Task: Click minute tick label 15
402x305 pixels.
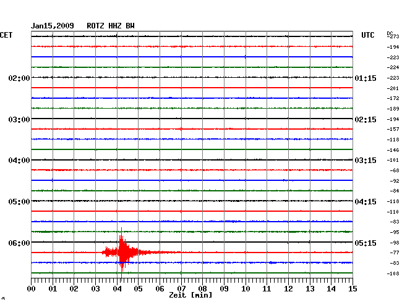Action: pos(353,289)
